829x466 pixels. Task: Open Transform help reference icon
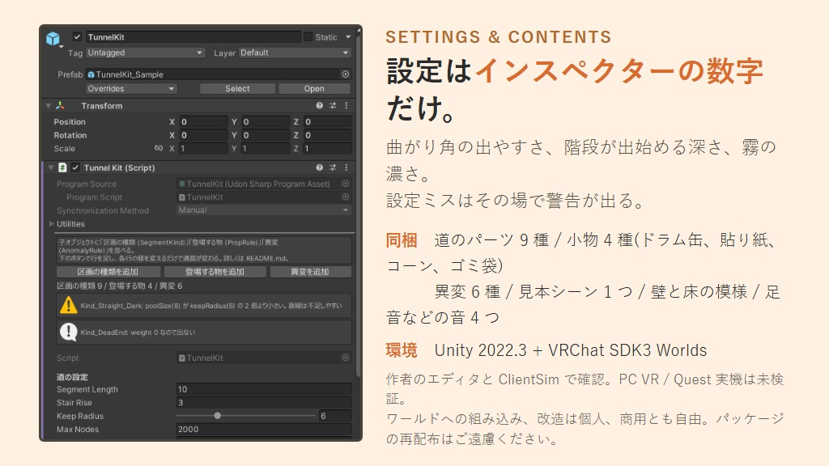[319, 106]
